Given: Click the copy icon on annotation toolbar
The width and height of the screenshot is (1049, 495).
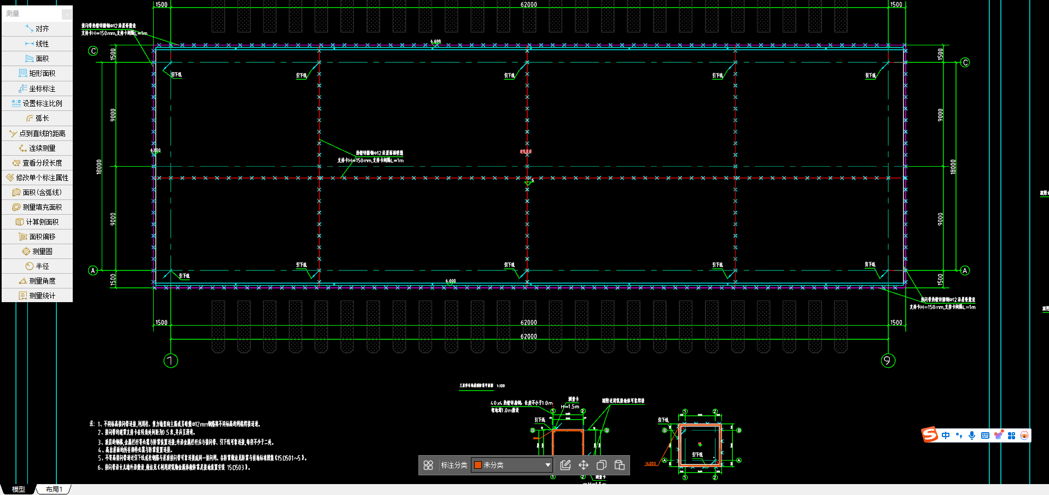Looking at the screenshot, I should (601, 465).
